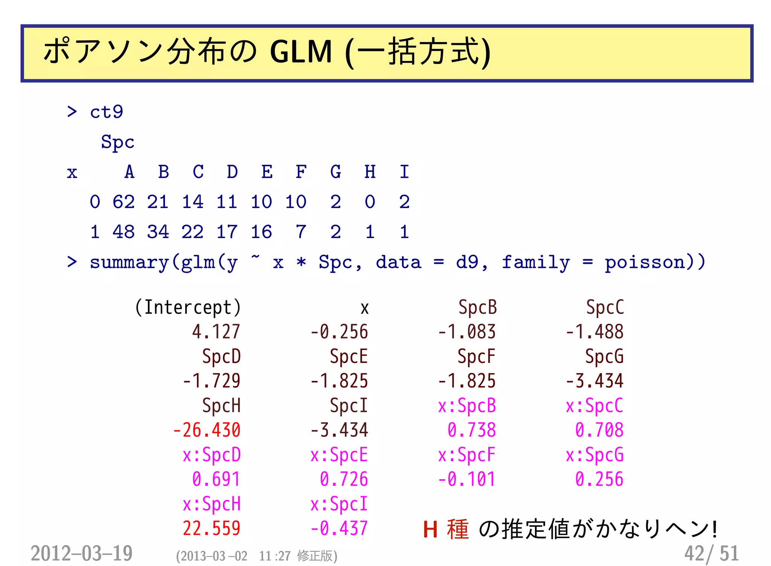The width and height of the screenshot is (771, 566).
Task: Click column header 'A' in ct9 table
Action: [x=130, y=172]
